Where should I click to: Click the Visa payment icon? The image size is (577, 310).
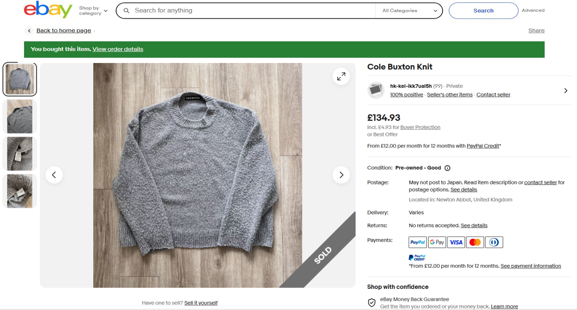click(456, 242)
